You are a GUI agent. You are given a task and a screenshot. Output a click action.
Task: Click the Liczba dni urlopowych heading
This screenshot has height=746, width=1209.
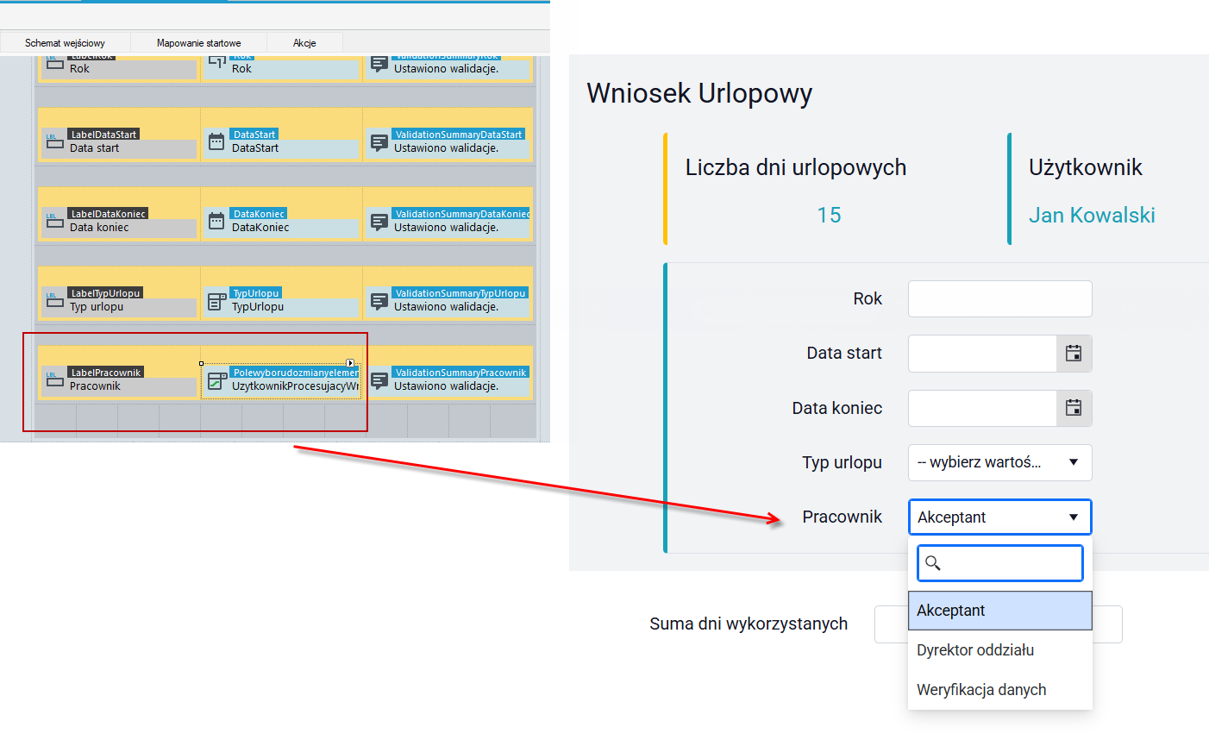[796, 167]
